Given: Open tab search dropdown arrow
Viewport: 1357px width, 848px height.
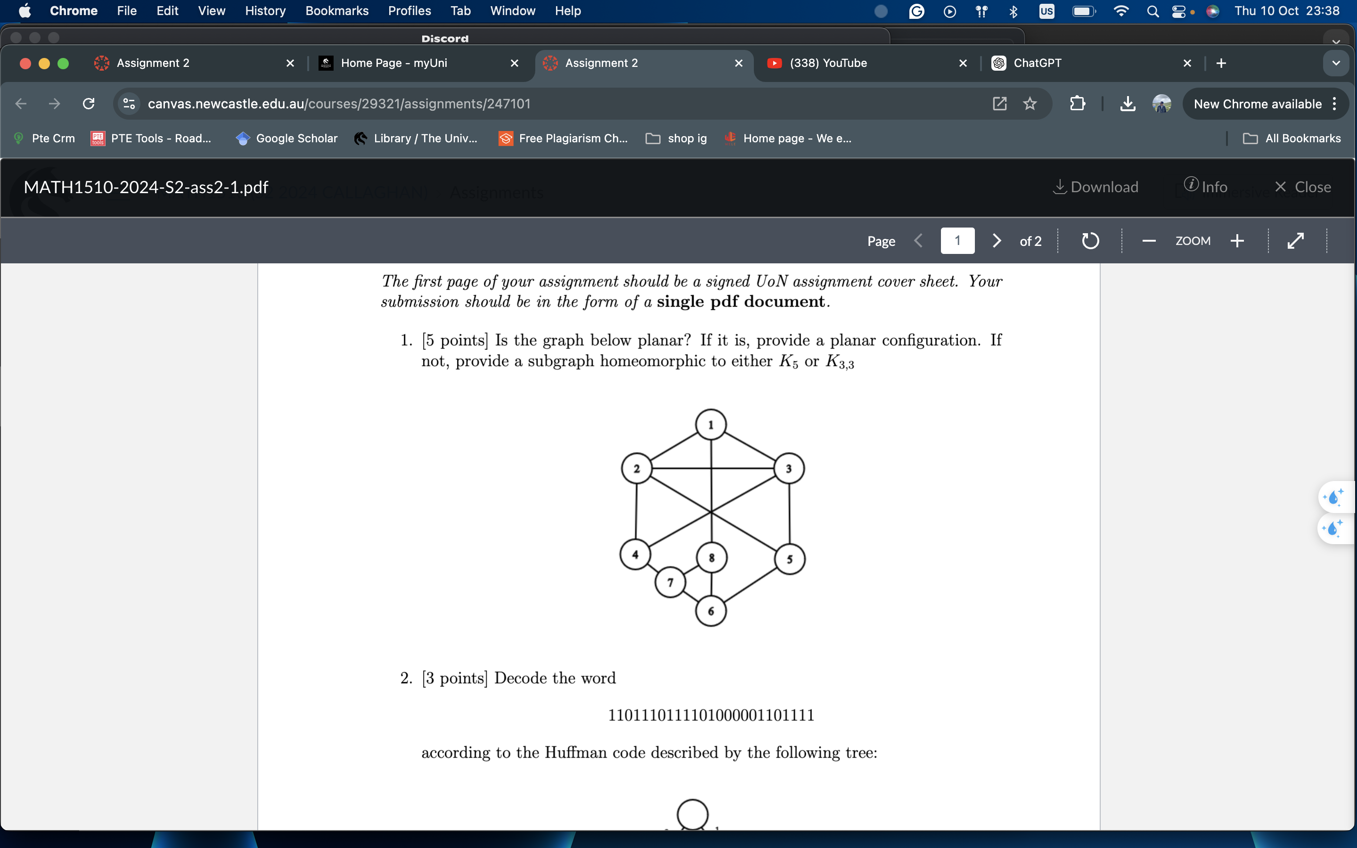Looking at the screenshot, I should 1336,64.
